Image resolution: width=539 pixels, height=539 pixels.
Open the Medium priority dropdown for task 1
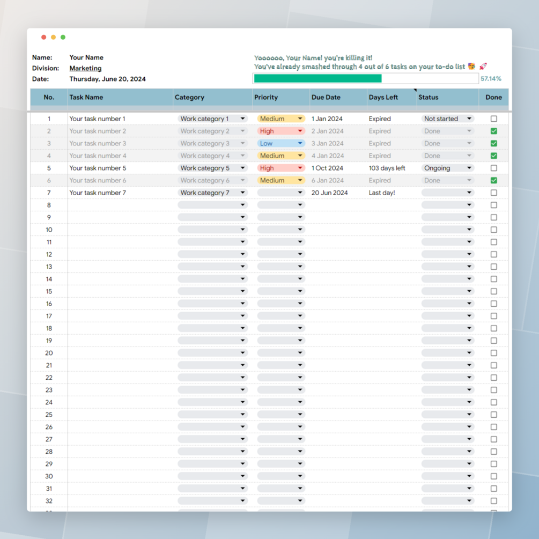[281, 119]
